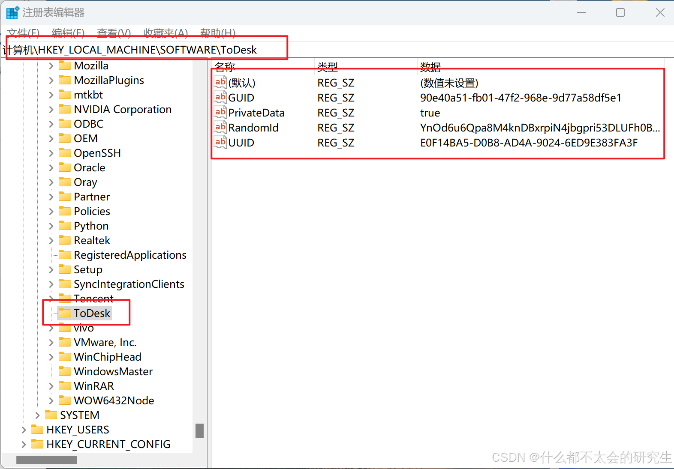Click the Policies folder icon
Image resolution: width=674 pixels, height=469 pixels.
(x=65, y=211)
